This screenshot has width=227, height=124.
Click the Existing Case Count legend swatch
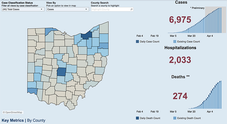(175, 42)
